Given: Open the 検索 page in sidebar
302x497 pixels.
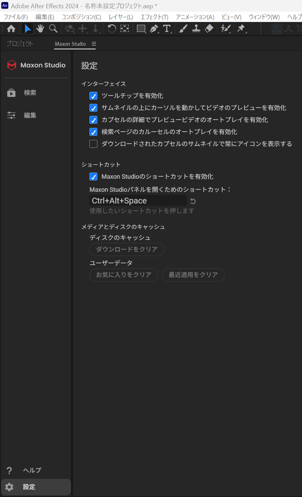Looking at the screenshot, I should pyautogui.click(x=30, y=93).
